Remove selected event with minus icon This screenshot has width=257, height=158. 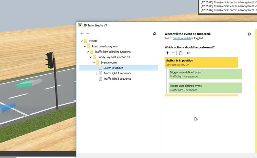(87, 34)
